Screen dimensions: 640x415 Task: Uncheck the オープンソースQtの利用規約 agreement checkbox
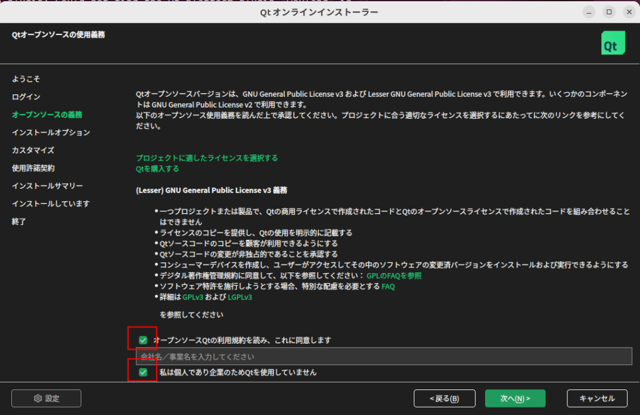click(x=143, y=340)
